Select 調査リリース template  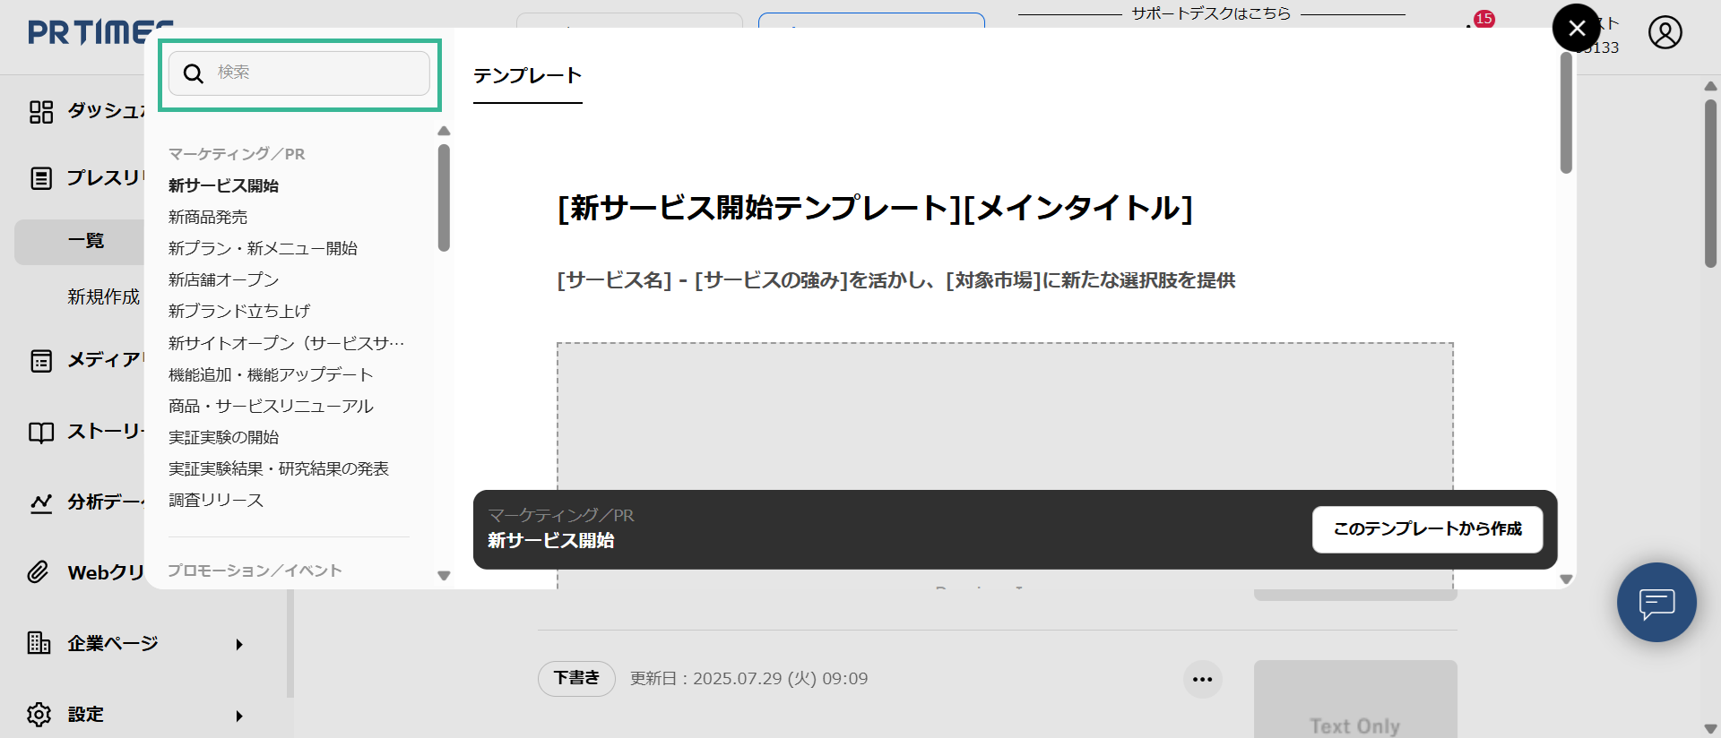(216, 500)
